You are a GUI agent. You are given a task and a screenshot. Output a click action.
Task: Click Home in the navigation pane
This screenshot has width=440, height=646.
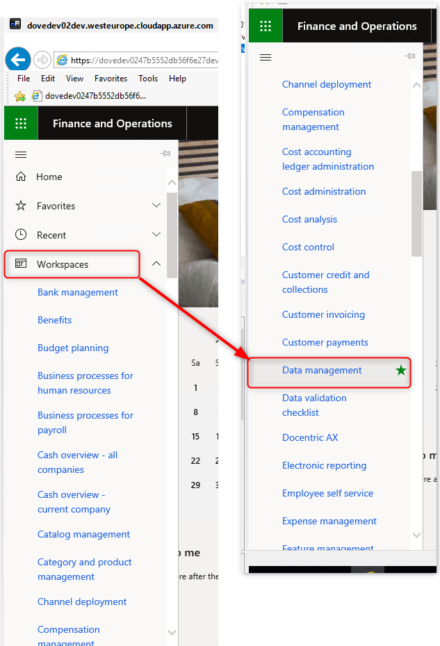[49, 177]
